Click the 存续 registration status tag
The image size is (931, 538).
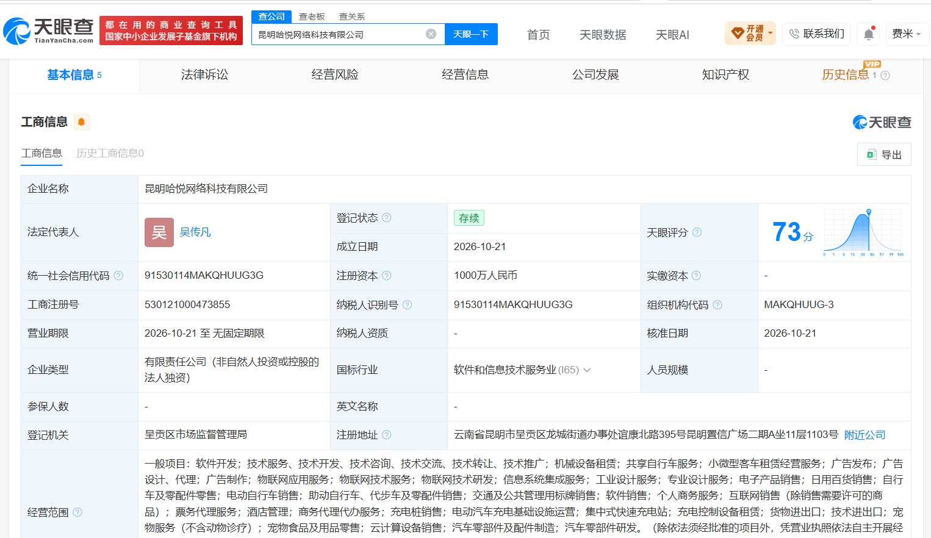(469, 218)
